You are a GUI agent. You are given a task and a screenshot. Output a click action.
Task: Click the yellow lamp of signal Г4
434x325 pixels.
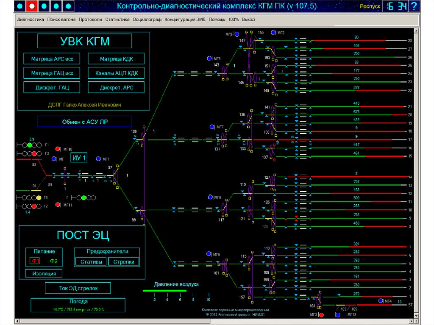[x=39, y=198]
